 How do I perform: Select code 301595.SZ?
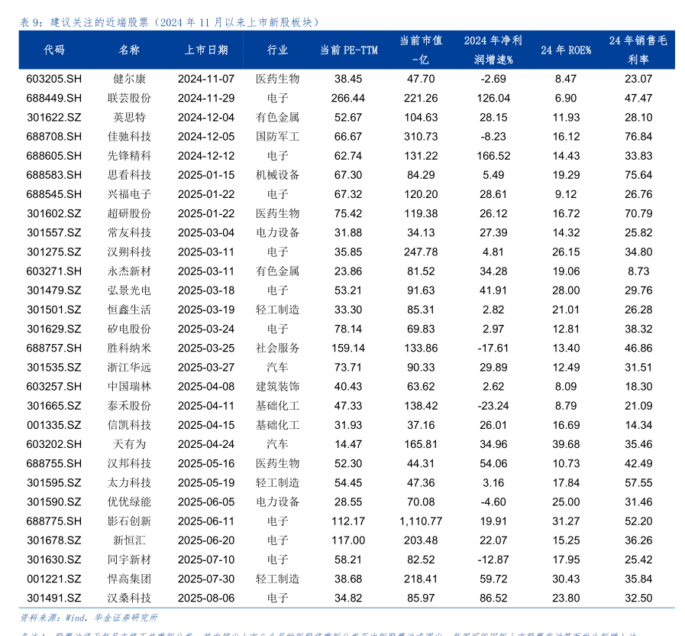pyautogui.click(x=54, y=483)
